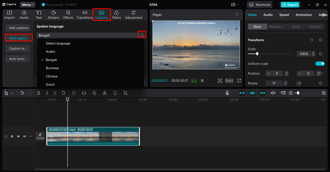Viewport: 330px width, 172px height.
Task: Open the Stickers tab
Action: tap(53, 15)
